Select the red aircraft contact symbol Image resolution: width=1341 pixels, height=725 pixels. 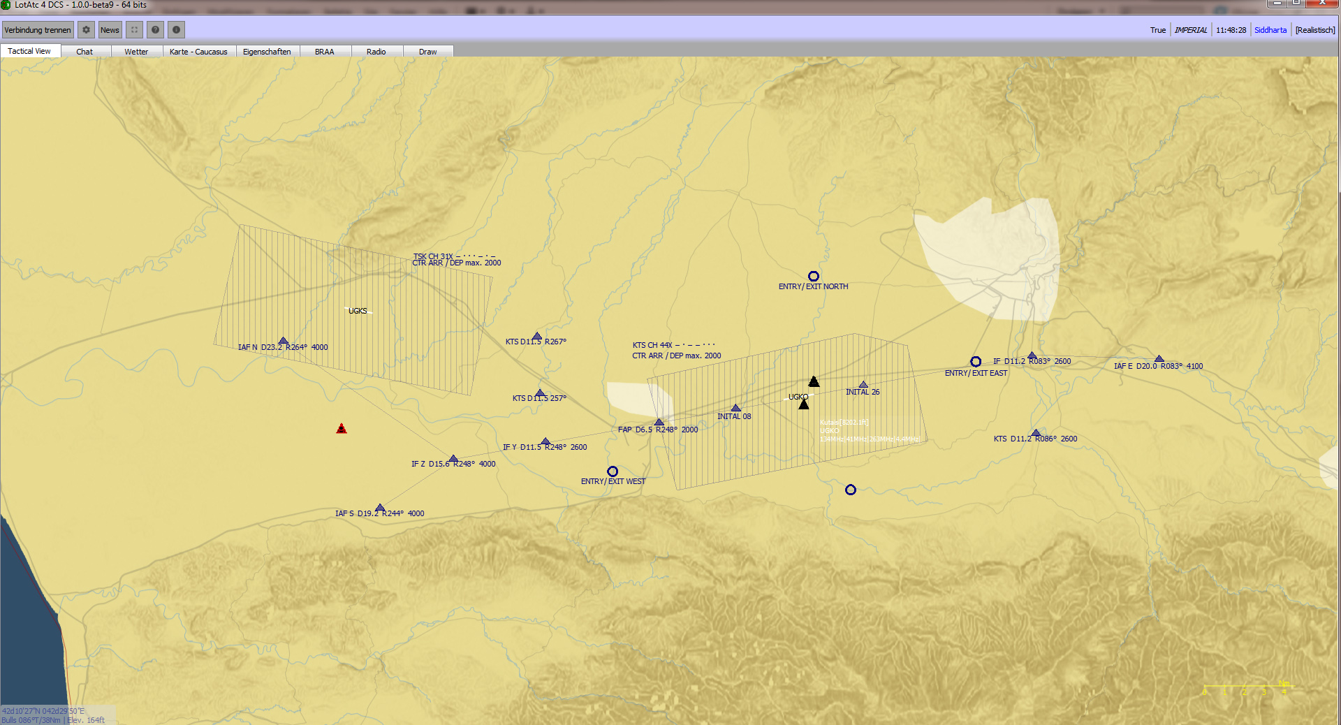click(x=342, y=428)
